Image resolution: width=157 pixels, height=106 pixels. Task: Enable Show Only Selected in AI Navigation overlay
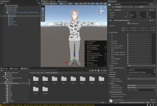point(106,45)
